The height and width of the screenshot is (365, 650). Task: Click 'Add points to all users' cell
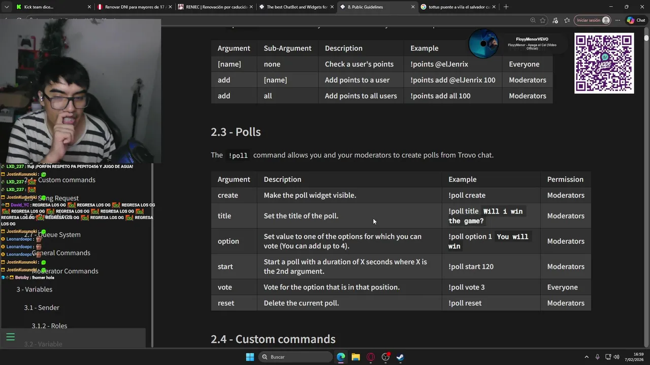coord(361,96)
